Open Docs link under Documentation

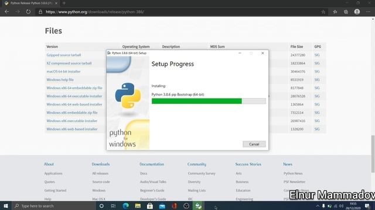pyautogui.click(x=144, y=173)
